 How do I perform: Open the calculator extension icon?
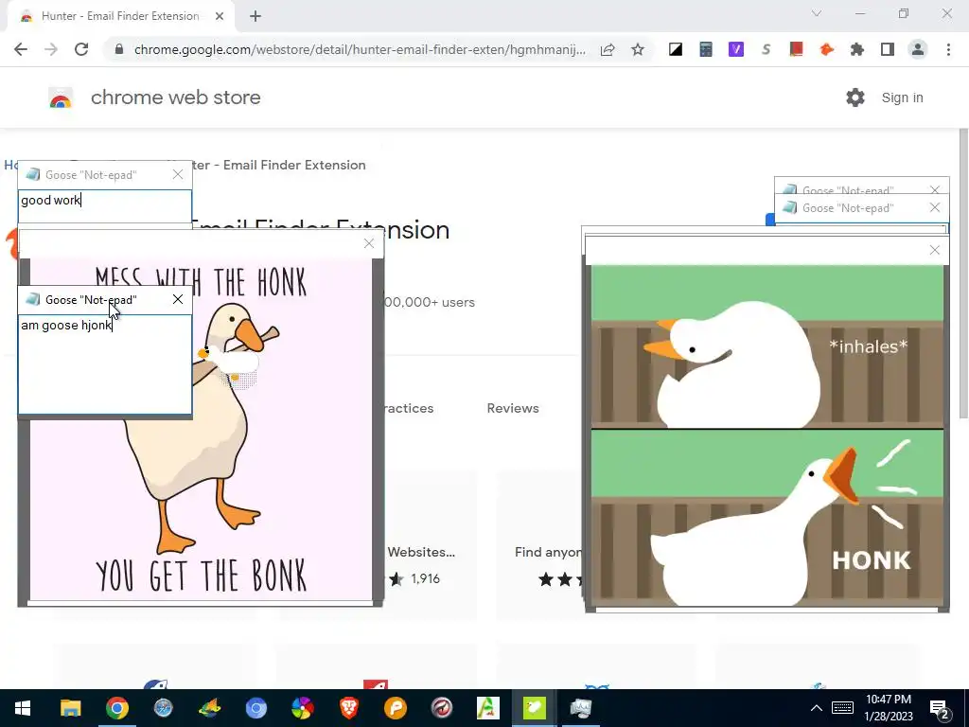pos(706,49)
